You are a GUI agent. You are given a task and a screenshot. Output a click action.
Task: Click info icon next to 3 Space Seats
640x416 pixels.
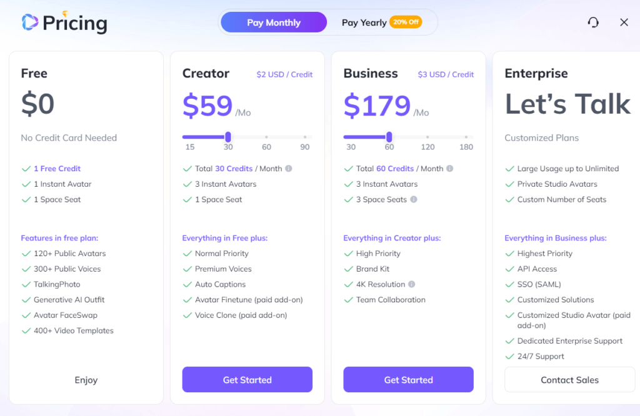414,200
